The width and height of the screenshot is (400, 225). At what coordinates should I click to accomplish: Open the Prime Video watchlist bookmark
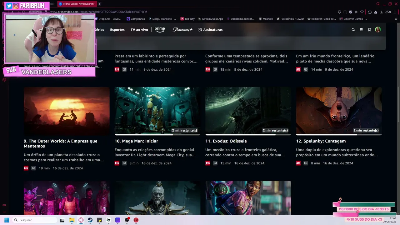370,30
